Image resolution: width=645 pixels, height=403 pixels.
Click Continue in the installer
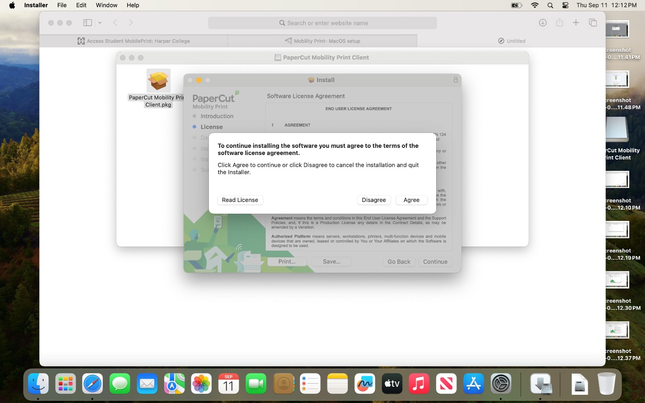435,261
